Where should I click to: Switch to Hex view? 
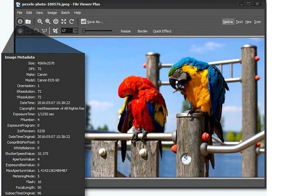pyautogui.click(x=248, y=22)
